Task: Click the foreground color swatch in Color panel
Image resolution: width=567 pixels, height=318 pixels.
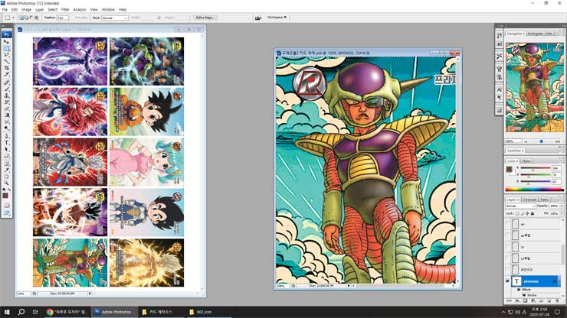Action: (509, 169)
